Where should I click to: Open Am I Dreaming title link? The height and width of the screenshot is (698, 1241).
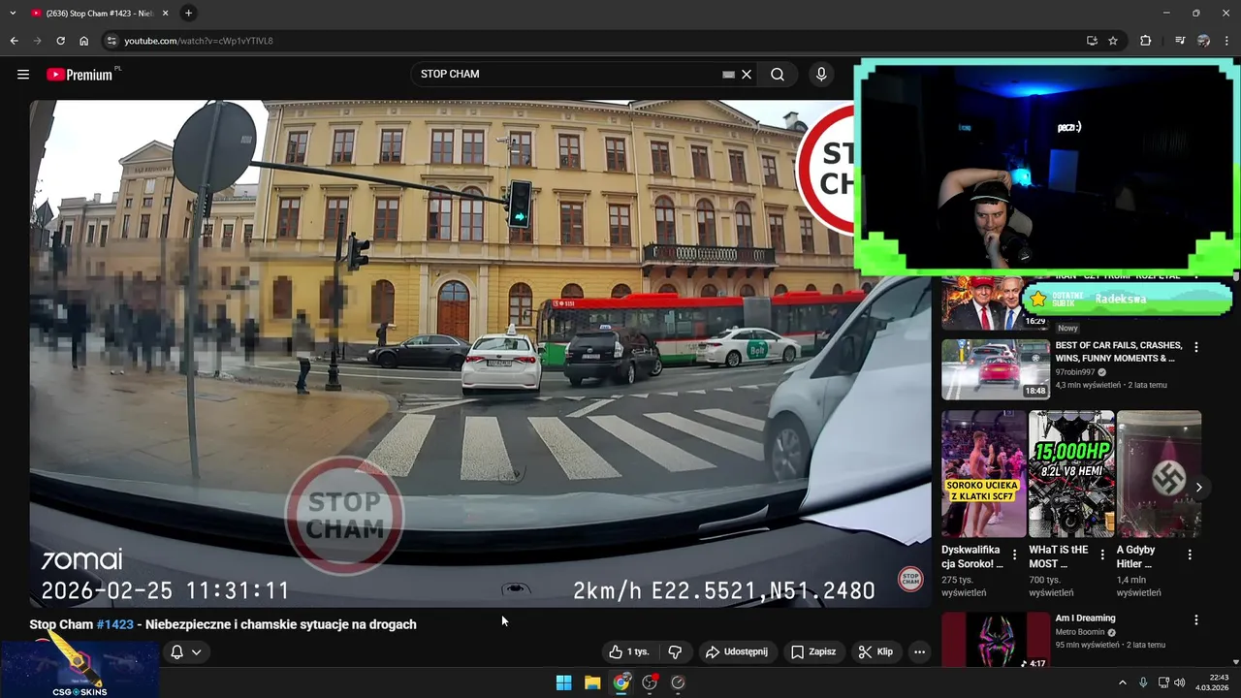pos(1085,618)
